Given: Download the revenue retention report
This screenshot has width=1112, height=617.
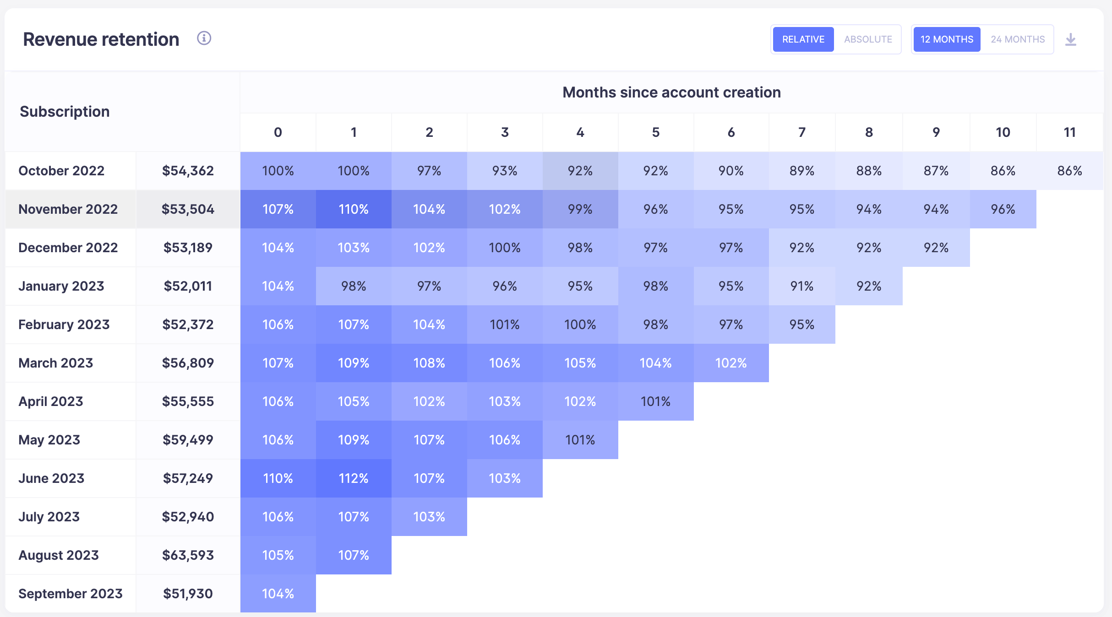Looking at the screenshot, I should click(x=1070, y=39).
